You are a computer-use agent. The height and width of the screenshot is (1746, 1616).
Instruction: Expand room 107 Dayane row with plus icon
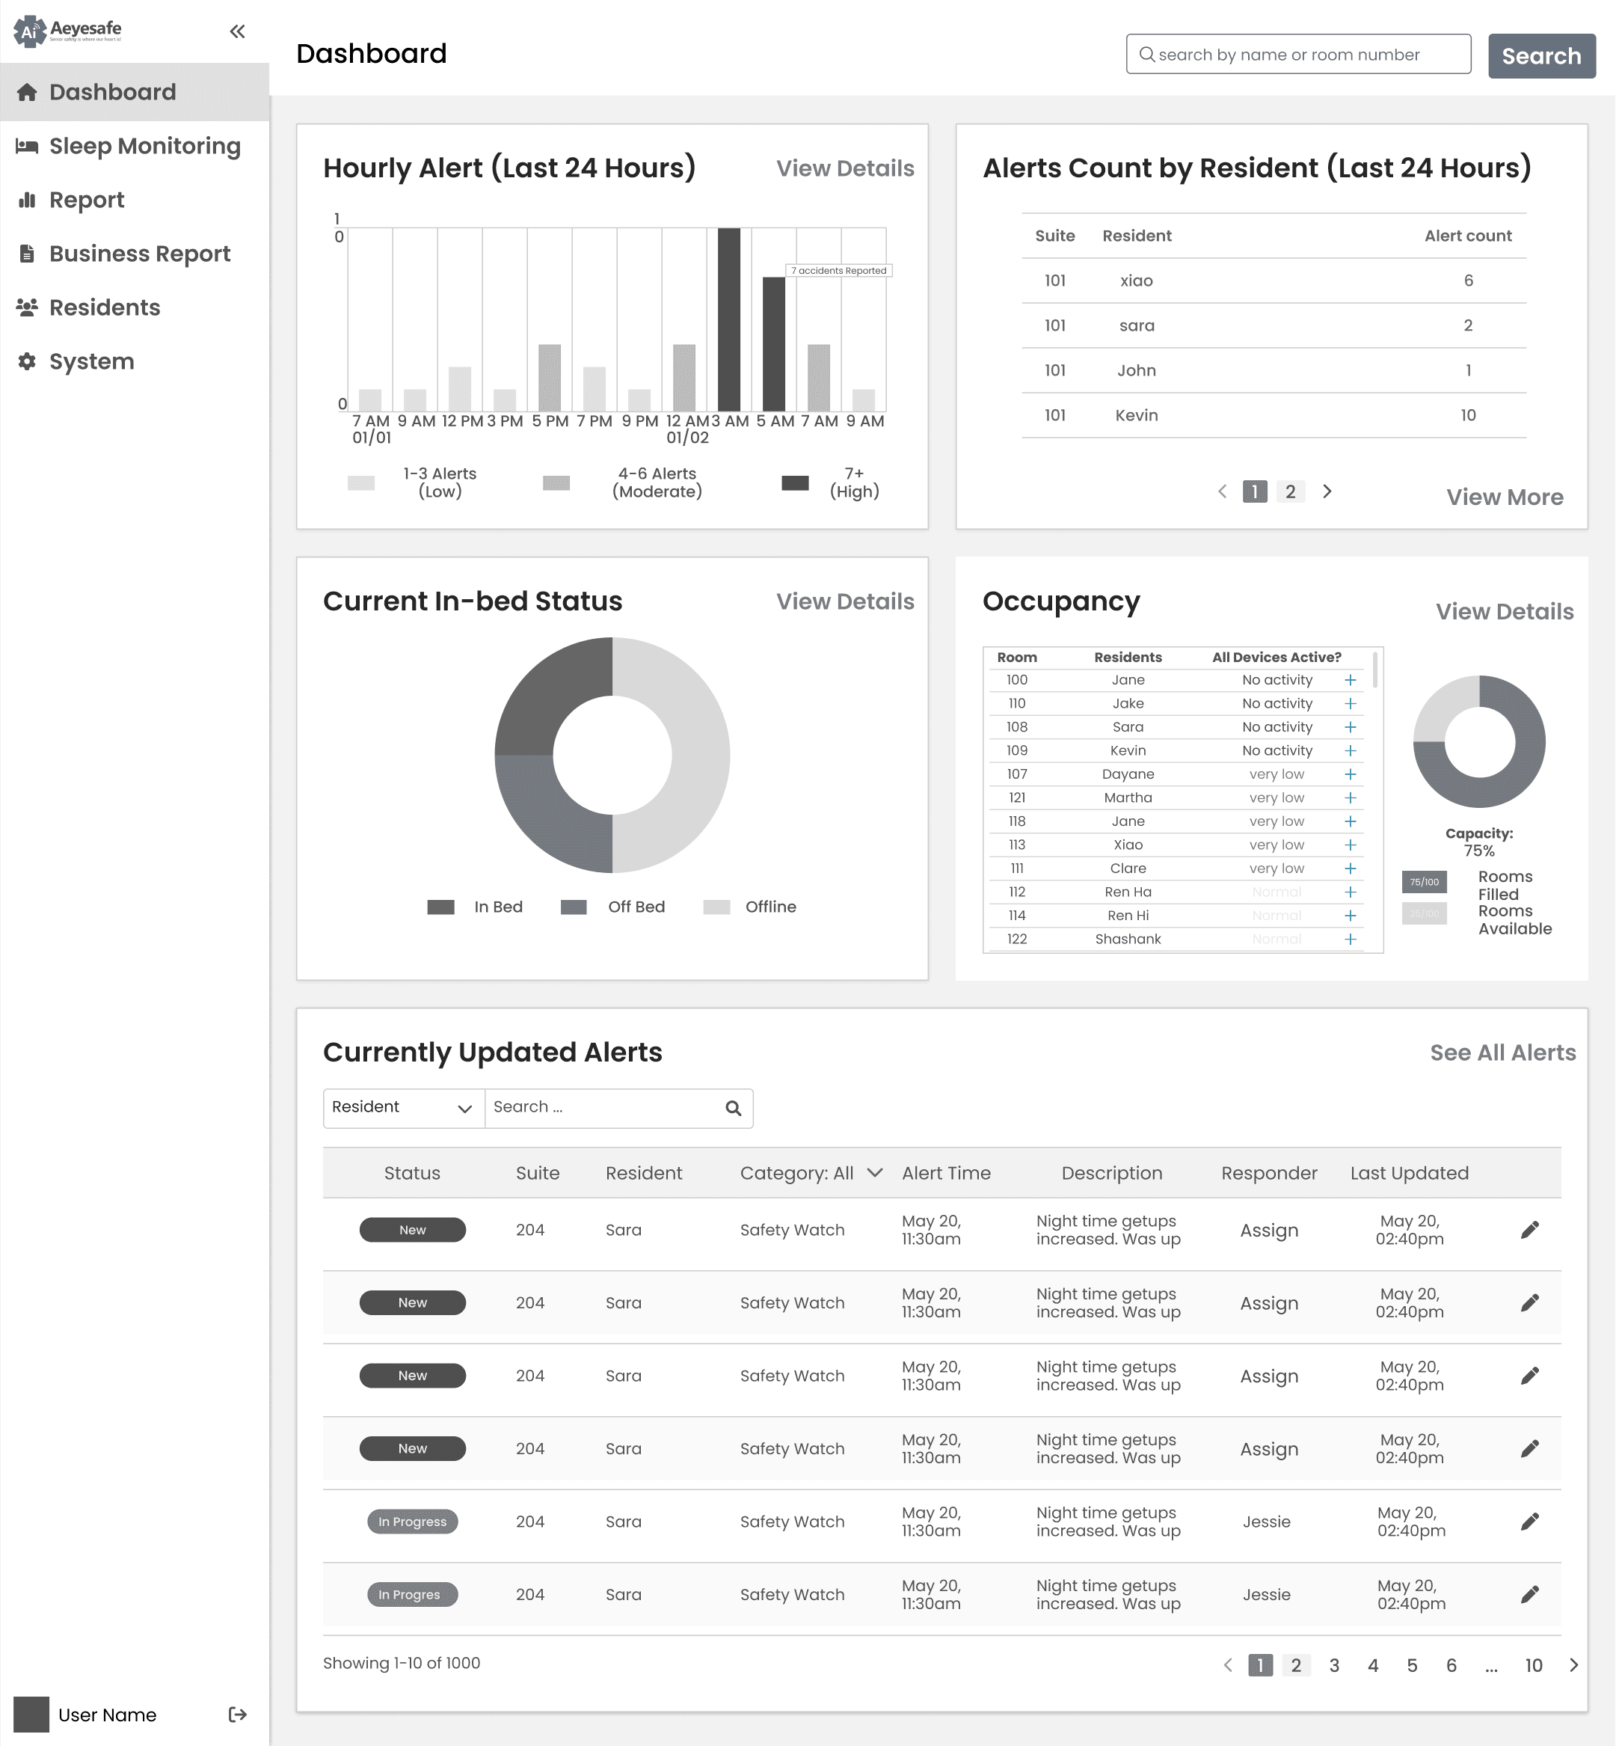[1351, 774]
